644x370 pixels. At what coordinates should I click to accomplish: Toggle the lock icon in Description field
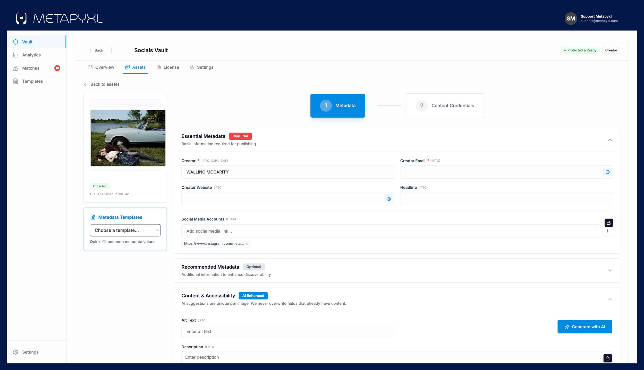click(607, 358)
